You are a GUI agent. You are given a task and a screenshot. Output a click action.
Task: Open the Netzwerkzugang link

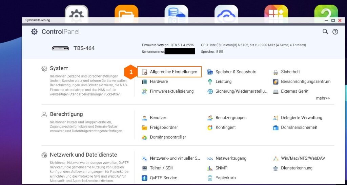pos(231,158)
